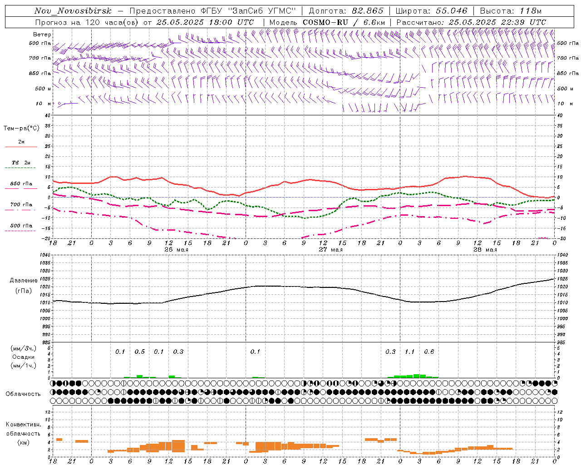The width and height of the screenshot is (581, 465).
Task: Click the Прогноз на 120 часа(ов) text
Action: coord(88,22)
